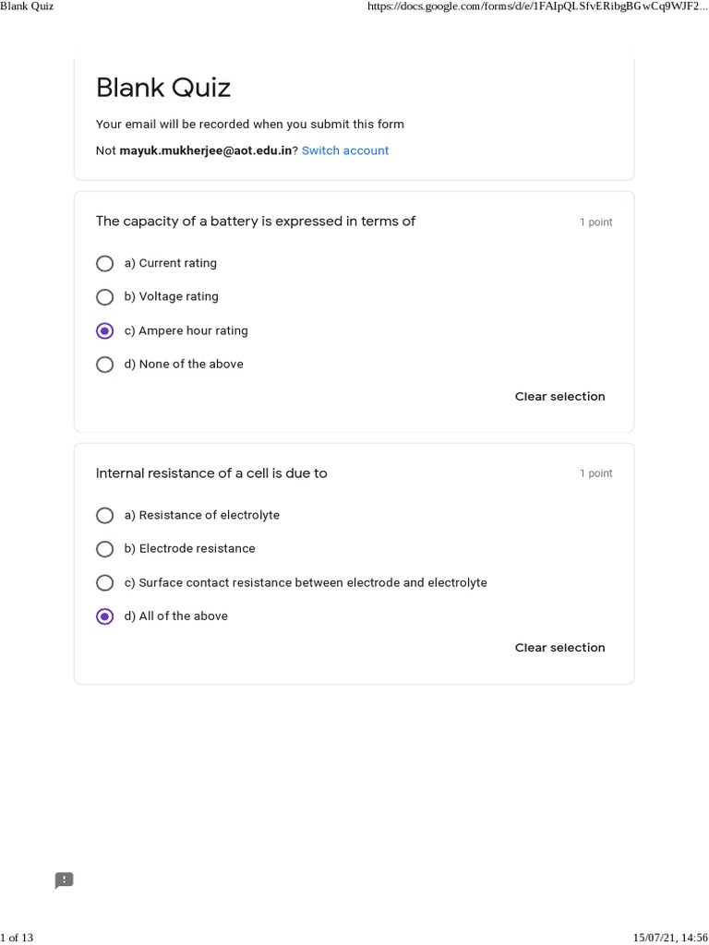Click the email mayuk.mukherjee@aot.edu.in text

coord(206,150)
